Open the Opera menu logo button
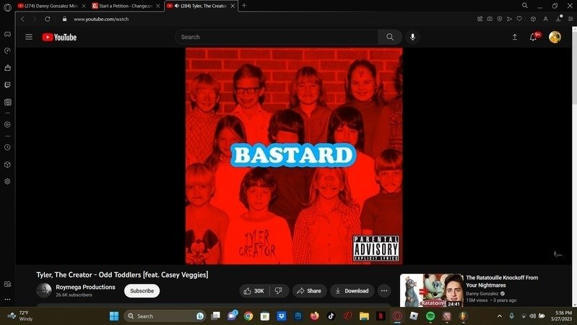The width and height of the screenshot is (577, 325). point(7,7)
